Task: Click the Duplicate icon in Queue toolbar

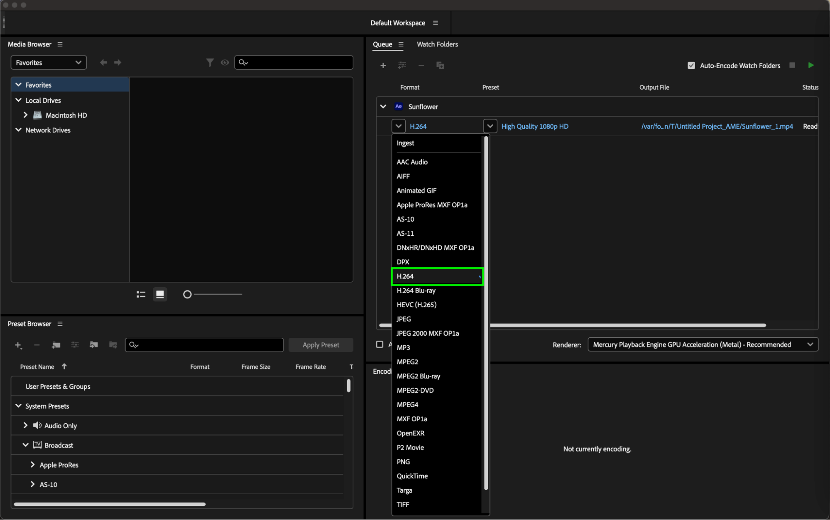Action: click(440, 66)
